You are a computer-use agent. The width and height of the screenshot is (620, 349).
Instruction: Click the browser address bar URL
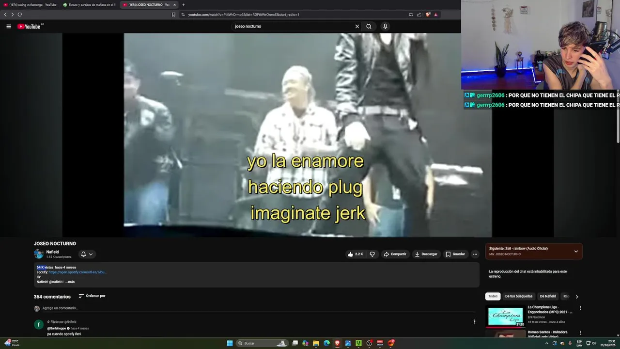(x=244, y=15)
